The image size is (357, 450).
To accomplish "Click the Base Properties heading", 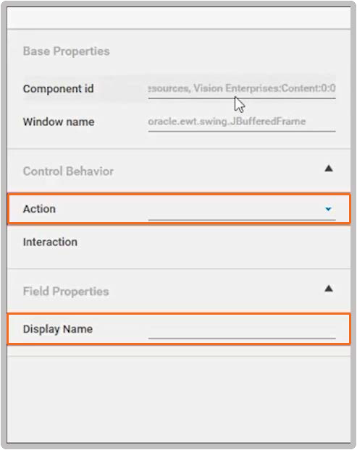I will [x=67, y=51].
